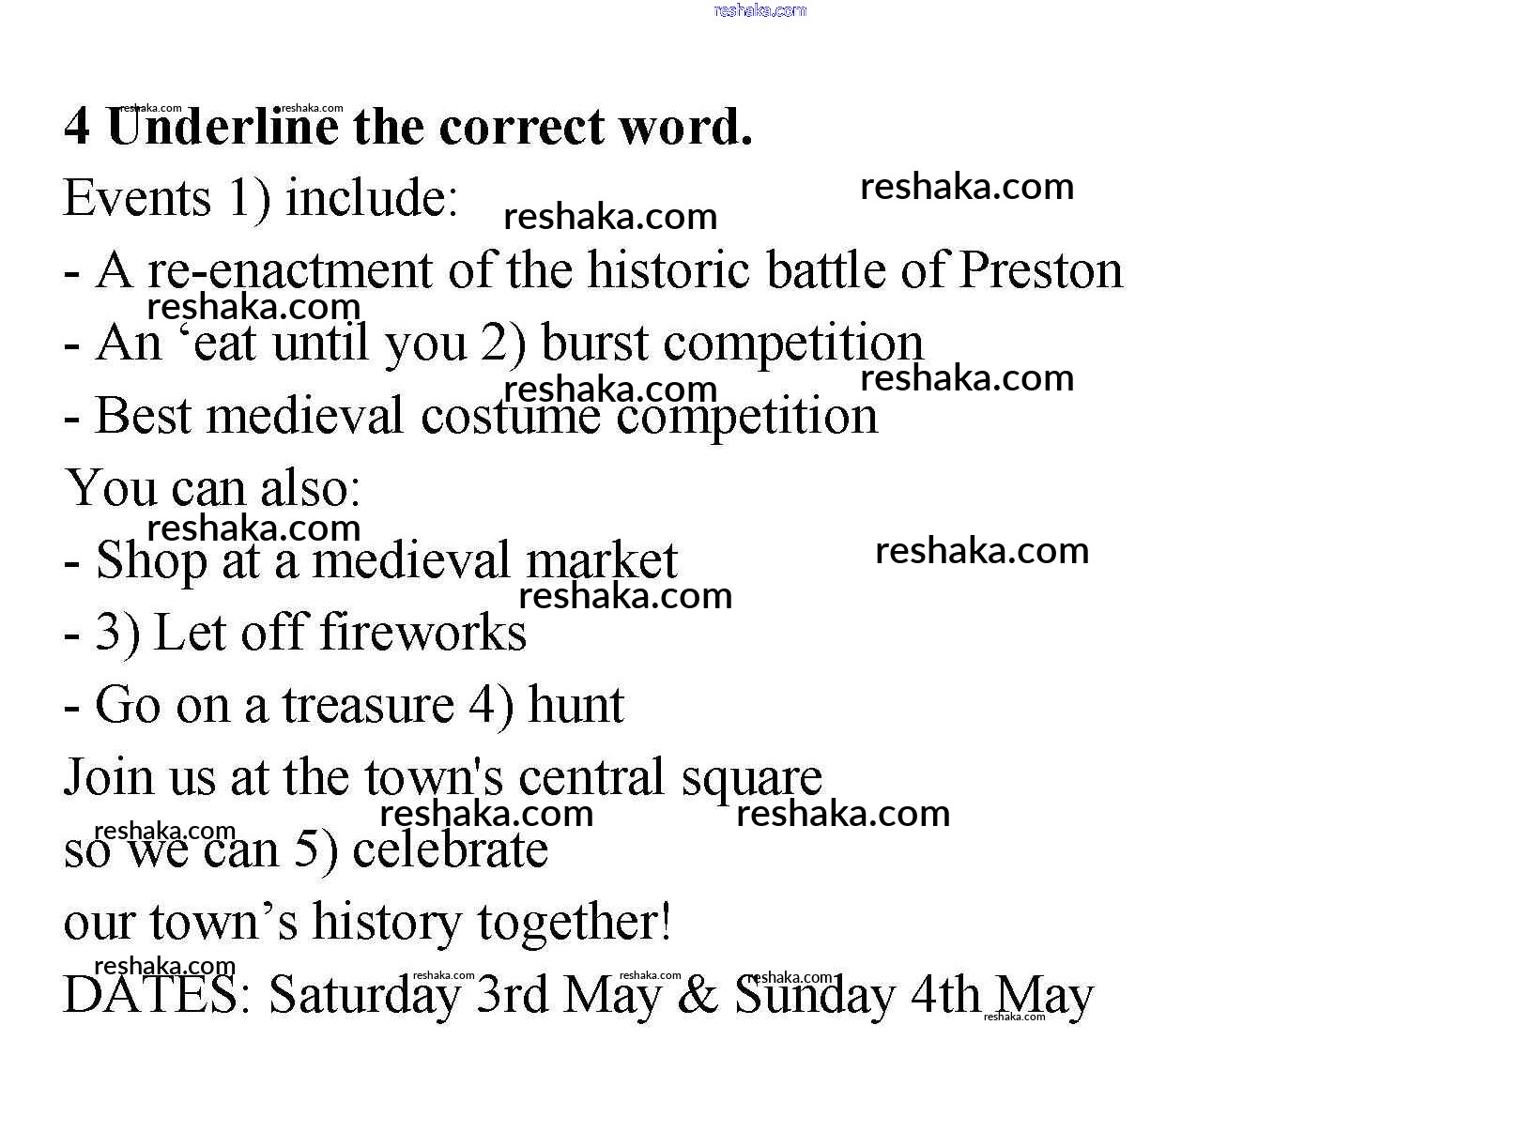Click the word "fireworks"

(422, 632)
